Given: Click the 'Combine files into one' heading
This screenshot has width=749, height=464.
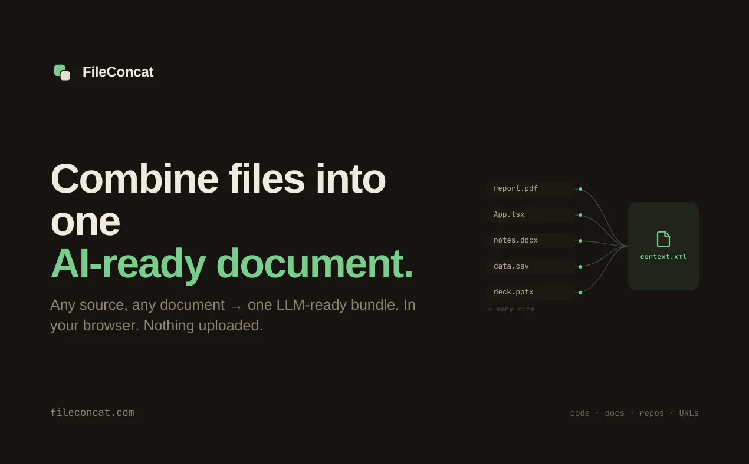Looking at the screenshot, I should (218, 200).
